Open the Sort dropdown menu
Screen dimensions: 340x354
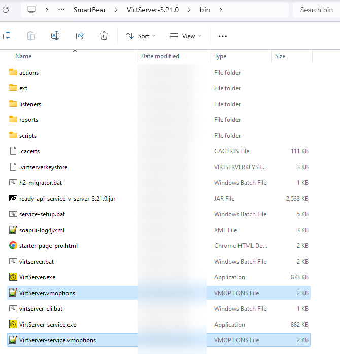click(x=141, y=36)
